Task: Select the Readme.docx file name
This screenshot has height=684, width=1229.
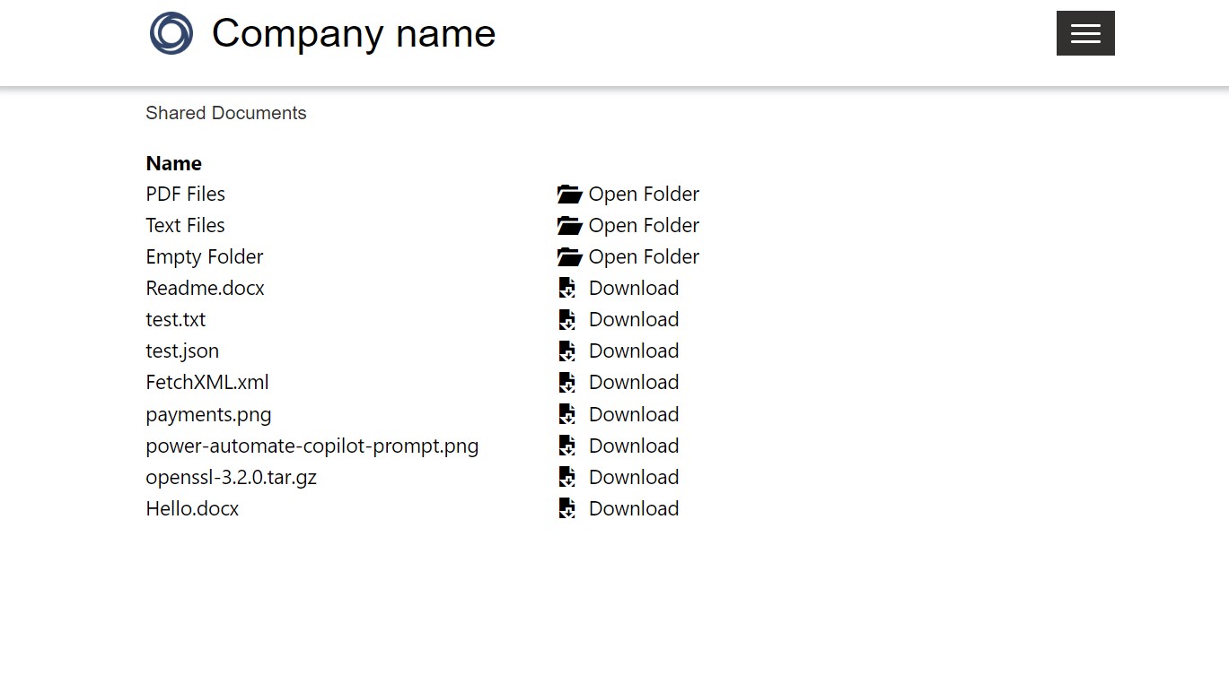Action: click(x=205, y=288)
